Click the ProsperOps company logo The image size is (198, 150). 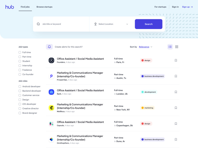(x=51, y=76)
